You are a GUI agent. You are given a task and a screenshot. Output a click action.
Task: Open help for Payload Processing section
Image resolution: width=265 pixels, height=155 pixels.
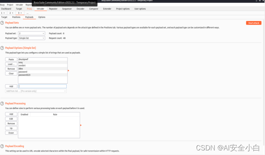(x=2, y=104)
